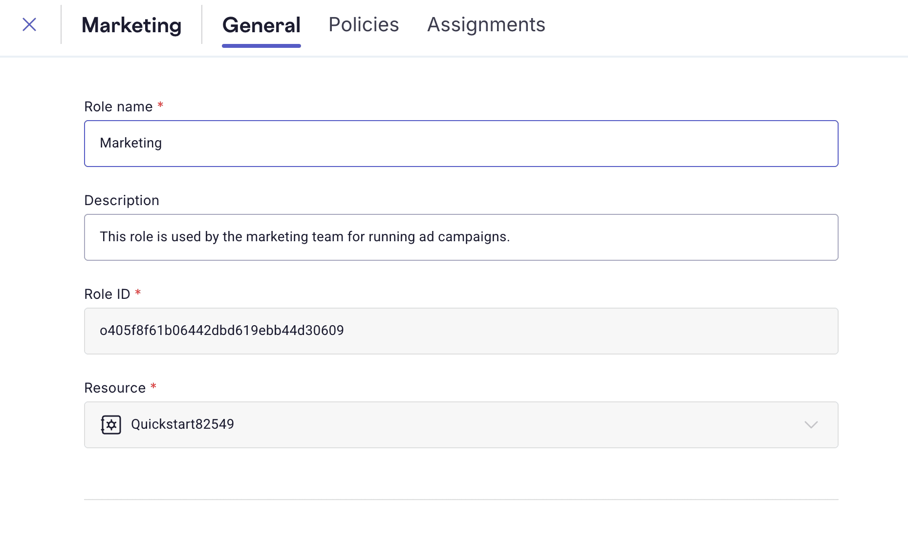The height and width of the screenshot is (543, 908).
Task: Switch to the General tab
Action: [261, 25]
